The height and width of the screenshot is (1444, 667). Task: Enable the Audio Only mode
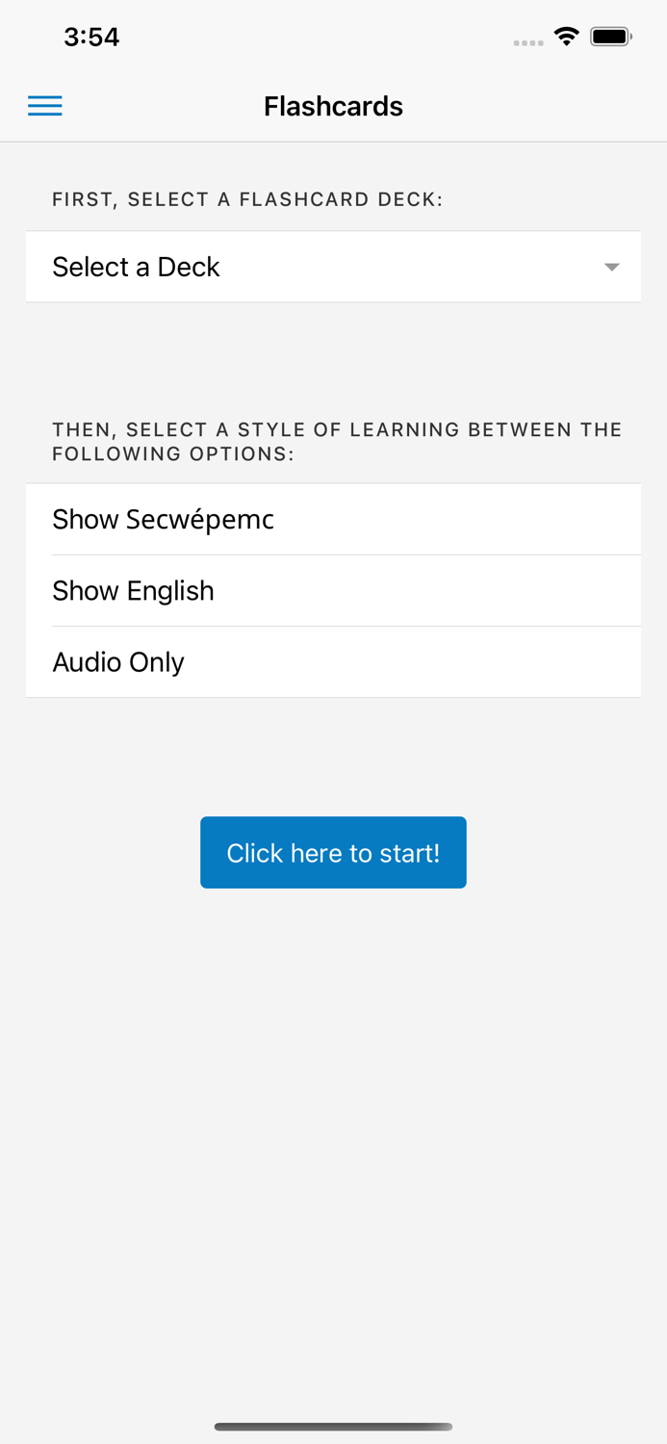pos(333,661)
